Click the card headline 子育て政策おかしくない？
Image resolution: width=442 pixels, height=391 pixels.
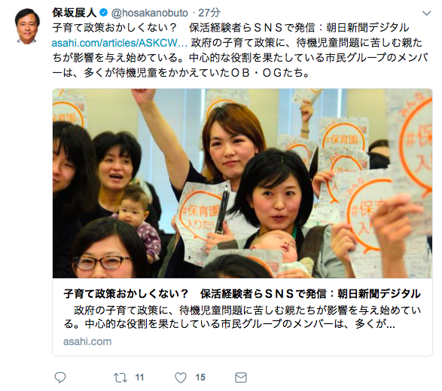(x=126, y=293)
